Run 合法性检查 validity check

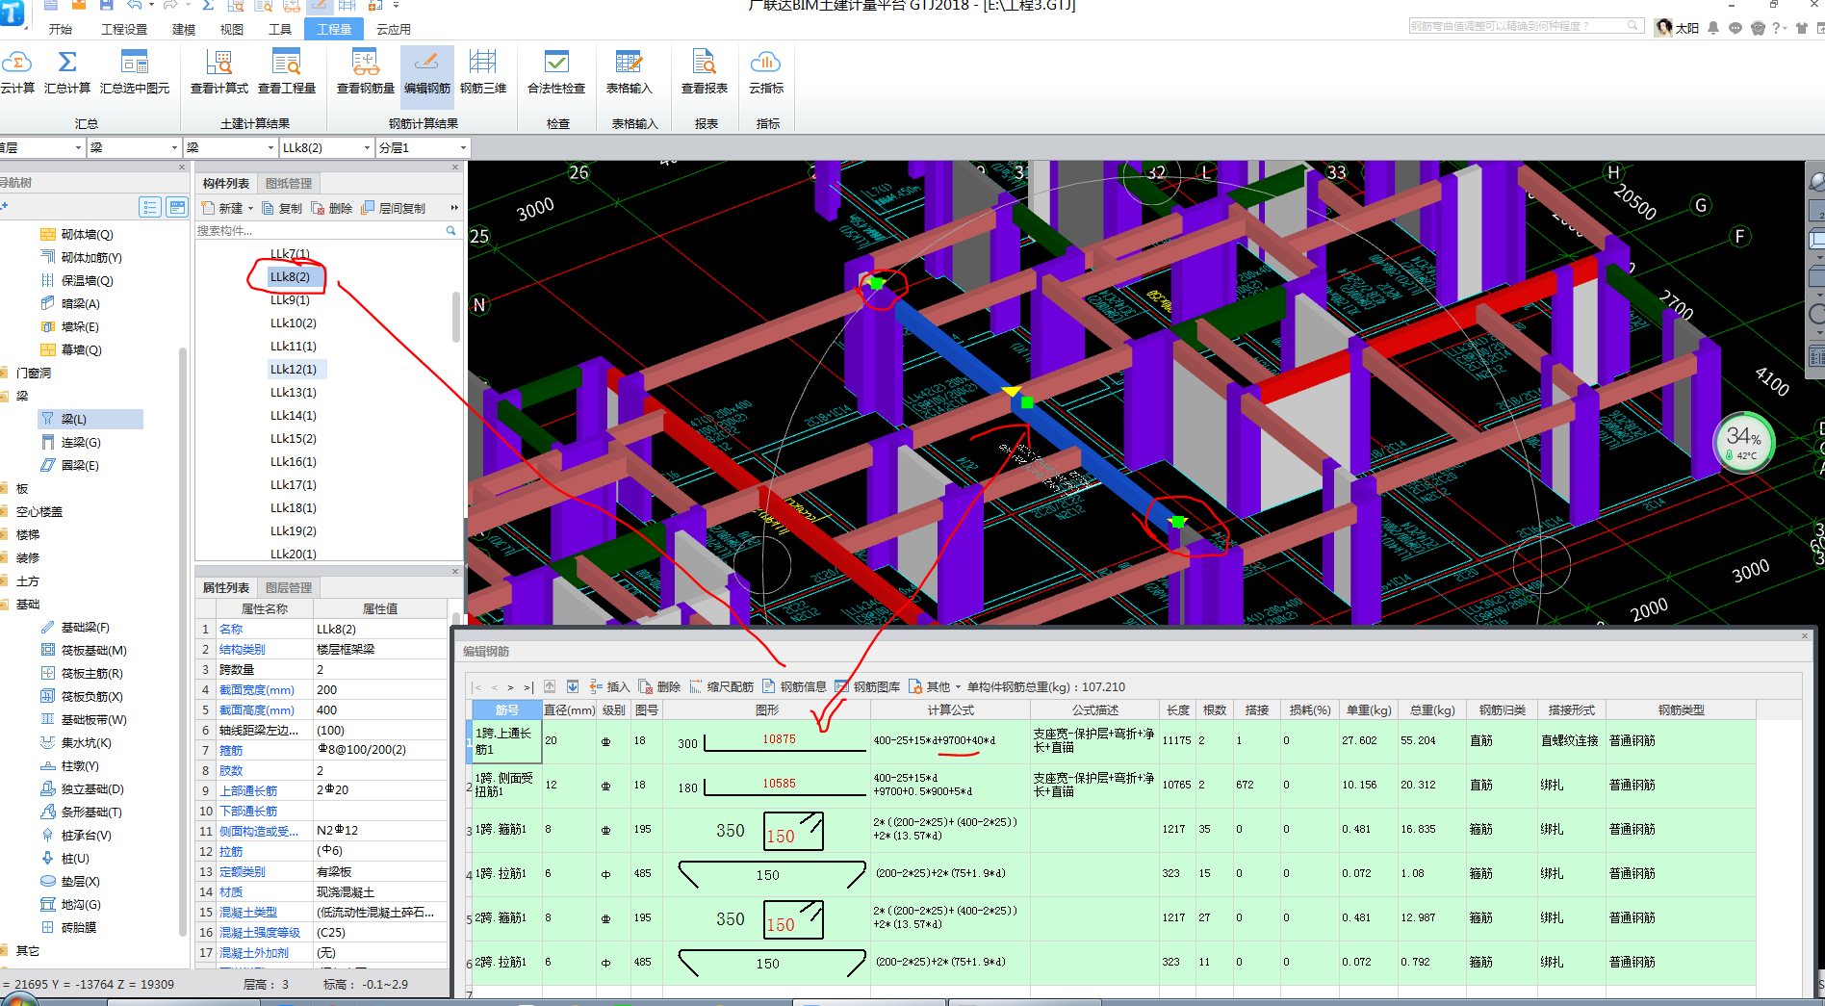pos(556,72)
